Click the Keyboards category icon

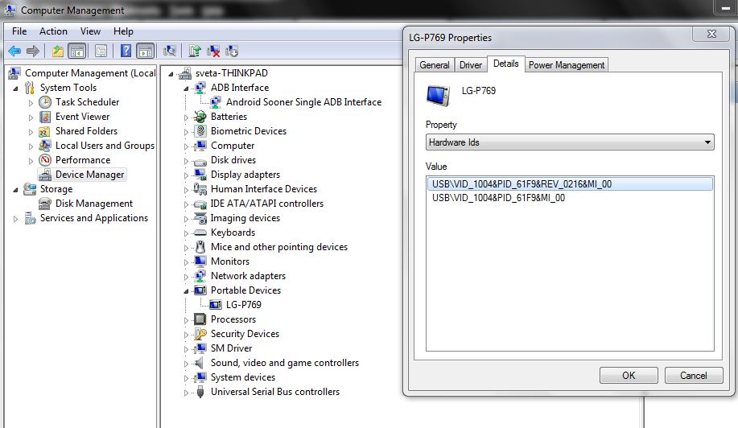coord(200,233)
